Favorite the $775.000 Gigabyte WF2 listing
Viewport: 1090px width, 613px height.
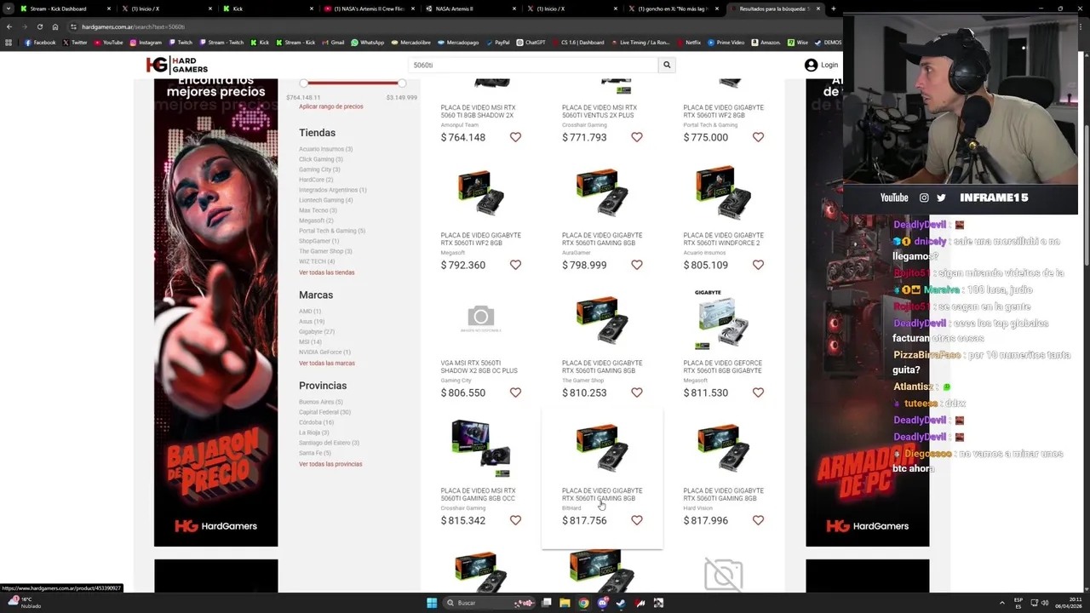(758, 137)
